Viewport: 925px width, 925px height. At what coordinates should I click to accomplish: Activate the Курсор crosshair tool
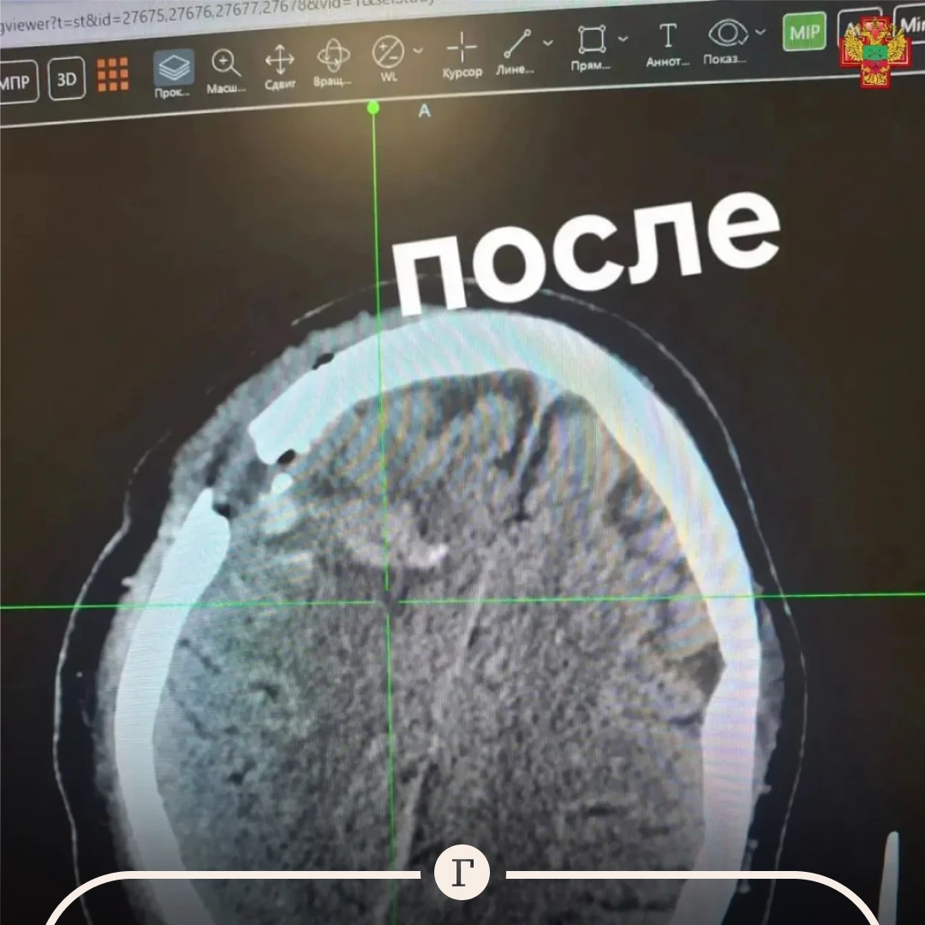[x=462, y=54]
